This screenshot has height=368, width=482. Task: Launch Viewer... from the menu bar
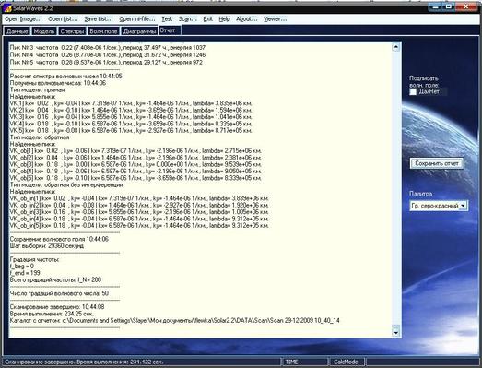(x=276, y=19)
